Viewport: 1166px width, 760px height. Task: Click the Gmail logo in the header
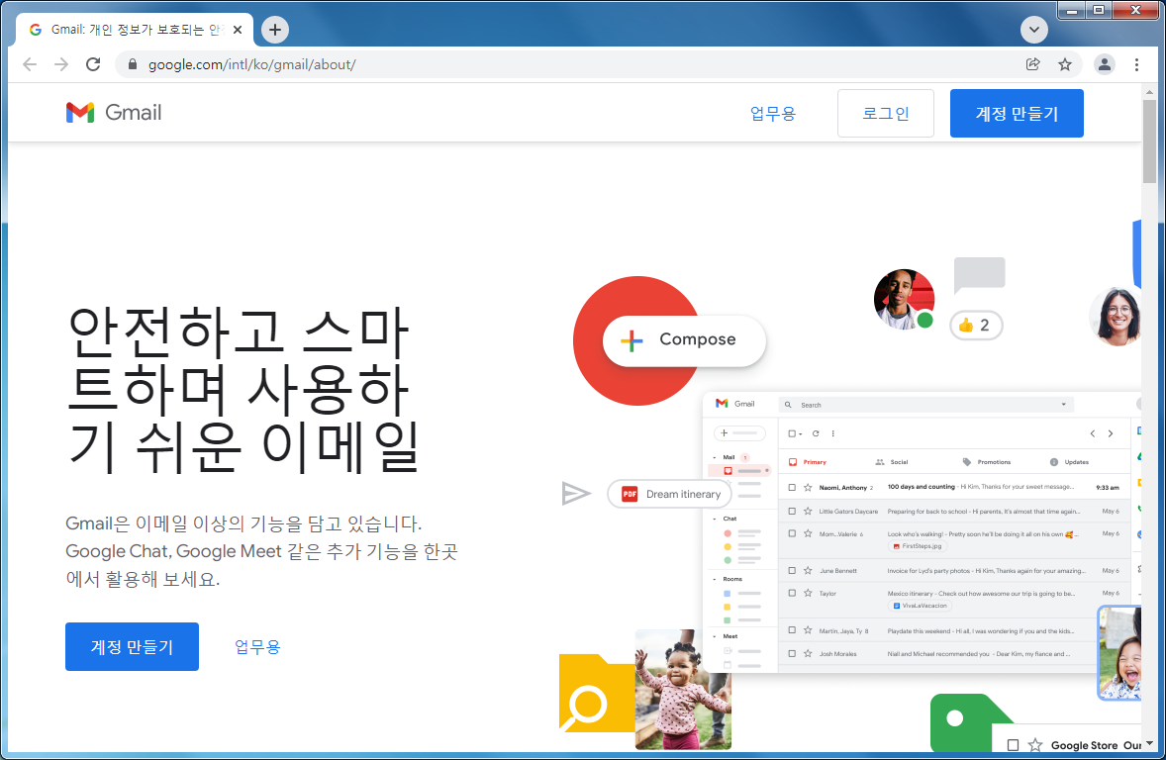(x=114, y=112)
